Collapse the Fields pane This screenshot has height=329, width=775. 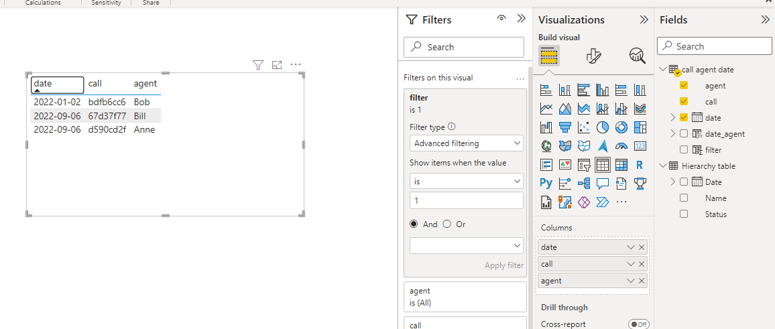coord(765,19)
